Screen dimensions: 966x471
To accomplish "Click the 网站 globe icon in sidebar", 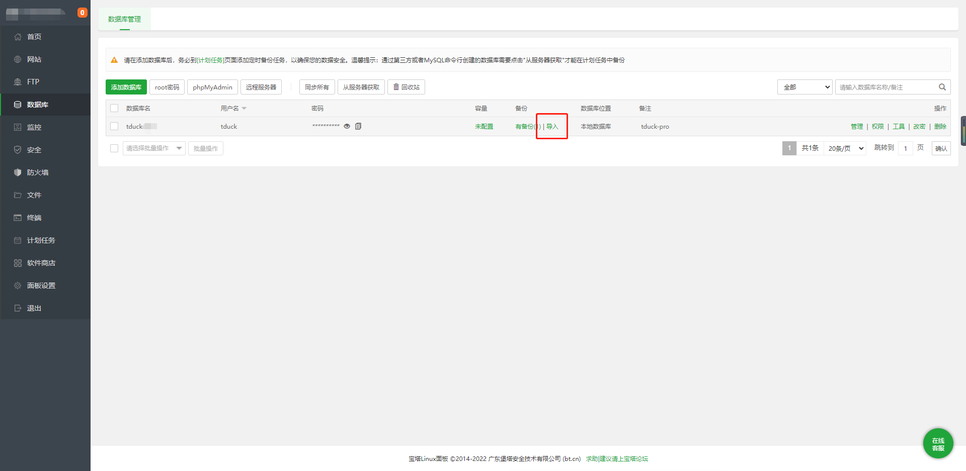I will point(18,59).
